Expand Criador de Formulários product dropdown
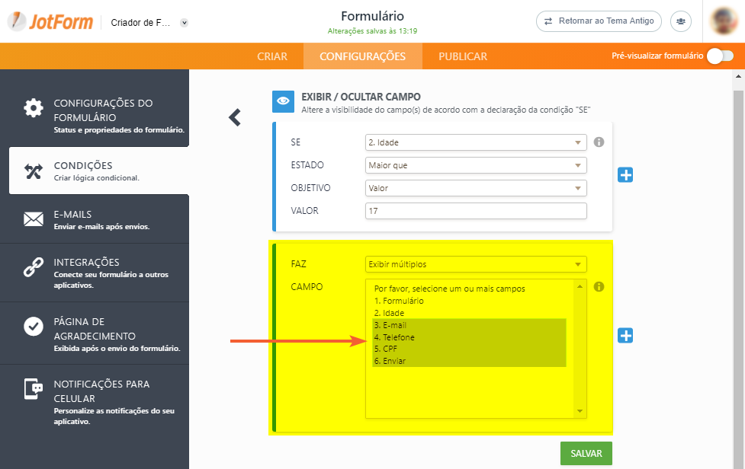The width and height of the screenshot is (745, 469). coord(184,23)
